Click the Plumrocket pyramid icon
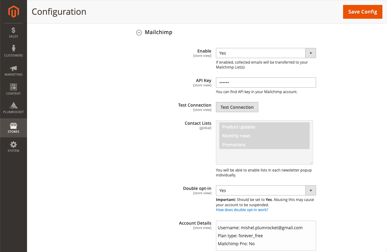The width and height of the screenshot is (387, 252). point(13,108)
